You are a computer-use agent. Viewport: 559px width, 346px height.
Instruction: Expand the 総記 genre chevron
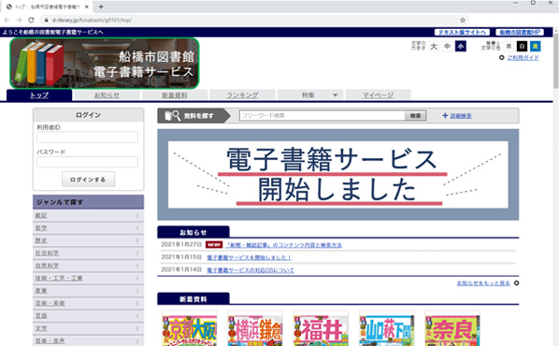(x=137, y=215)
